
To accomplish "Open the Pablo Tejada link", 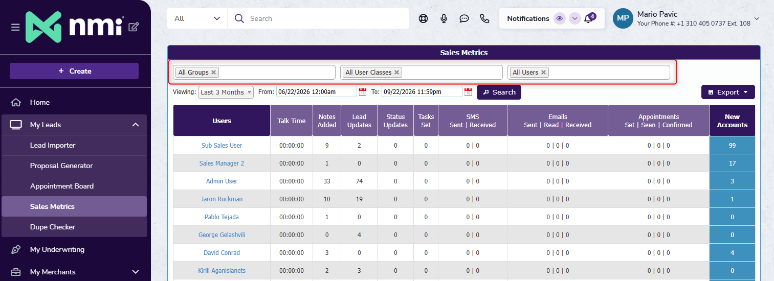I will pyautogui.click(x=222, y=217).
